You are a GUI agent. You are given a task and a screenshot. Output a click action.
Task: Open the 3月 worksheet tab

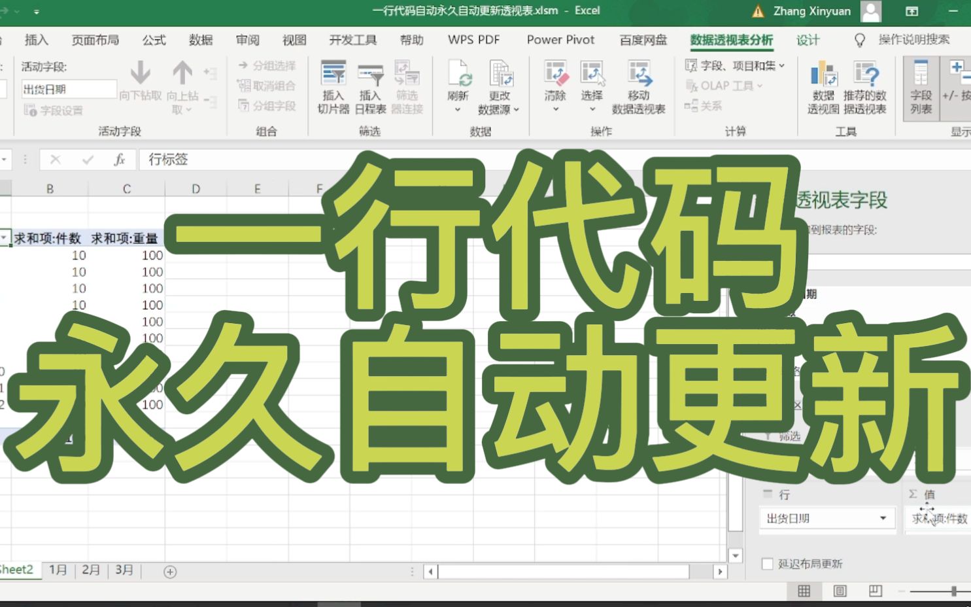(124, 570)
